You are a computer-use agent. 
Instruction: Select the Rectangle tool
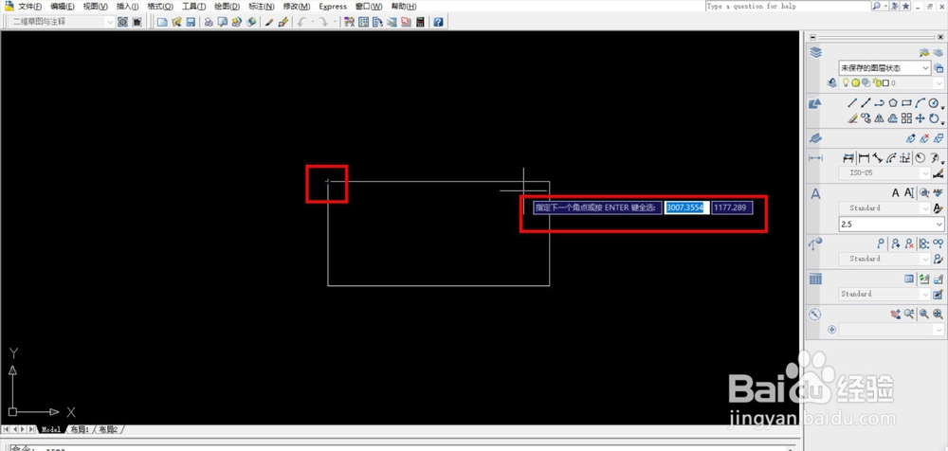(906, 102)
